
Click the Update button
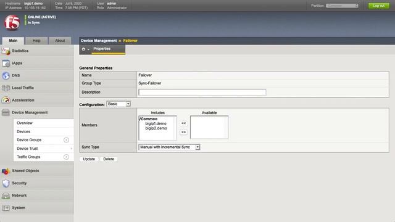(89, 159)
